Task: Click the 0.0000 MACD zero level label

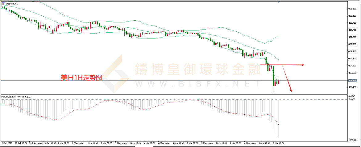Action: tap(352, 99)
